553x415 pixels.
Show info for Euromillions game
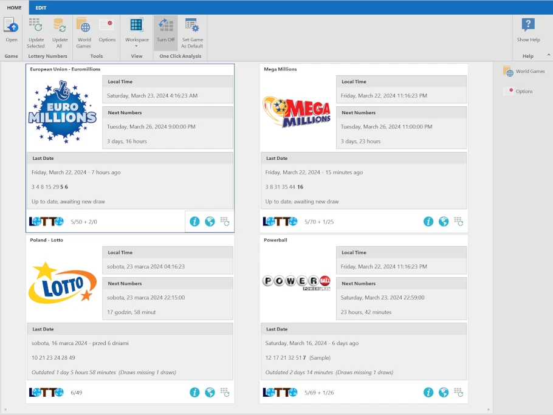194,221
